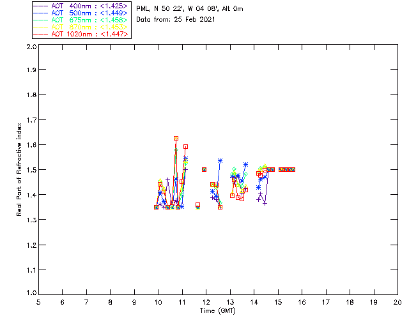
Task: Click the PML station location header text
Action: click(x=190, y=9)
